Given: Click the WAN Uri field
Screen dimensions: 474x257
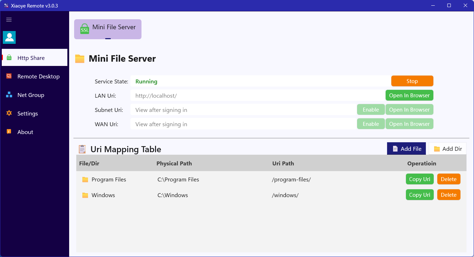Looking at the screenshot, I should pos(243,124).
